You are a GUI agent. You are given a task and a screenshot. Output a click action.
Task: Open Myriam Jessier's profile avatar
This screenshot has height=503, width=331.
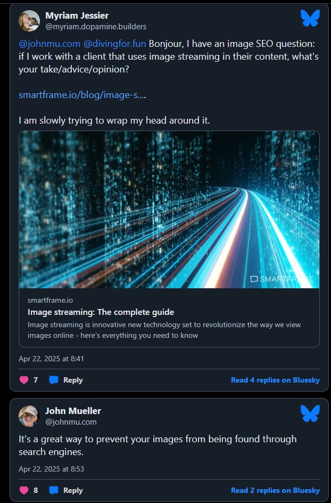coord(30,20)
